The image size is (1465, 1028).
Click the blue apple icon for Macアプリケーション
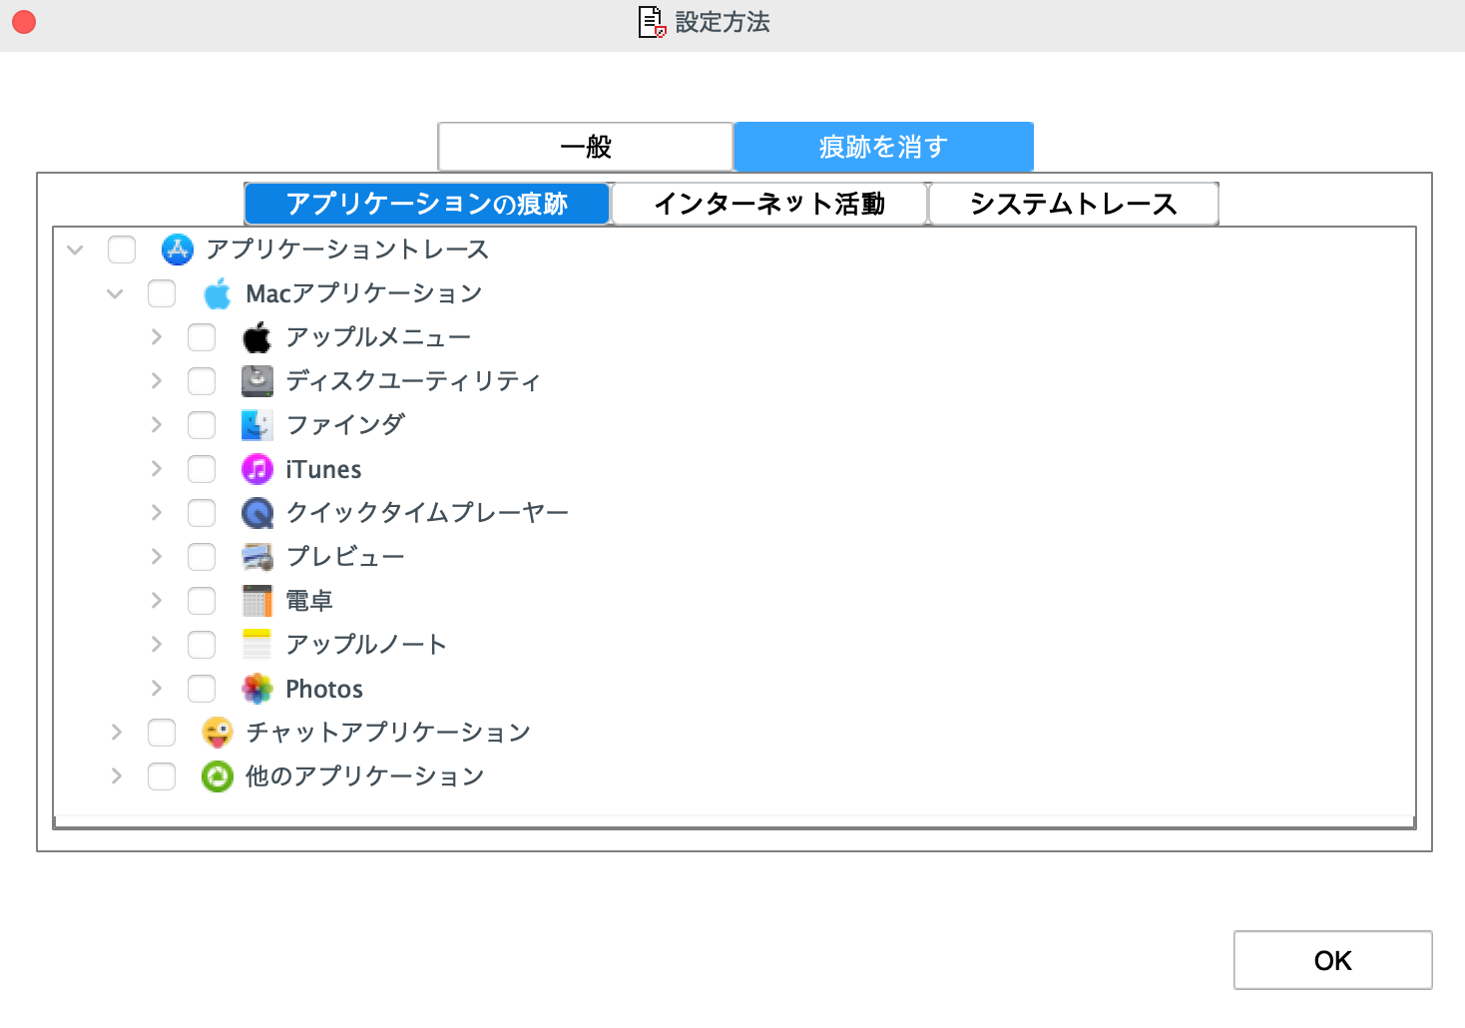coord(218,293)
